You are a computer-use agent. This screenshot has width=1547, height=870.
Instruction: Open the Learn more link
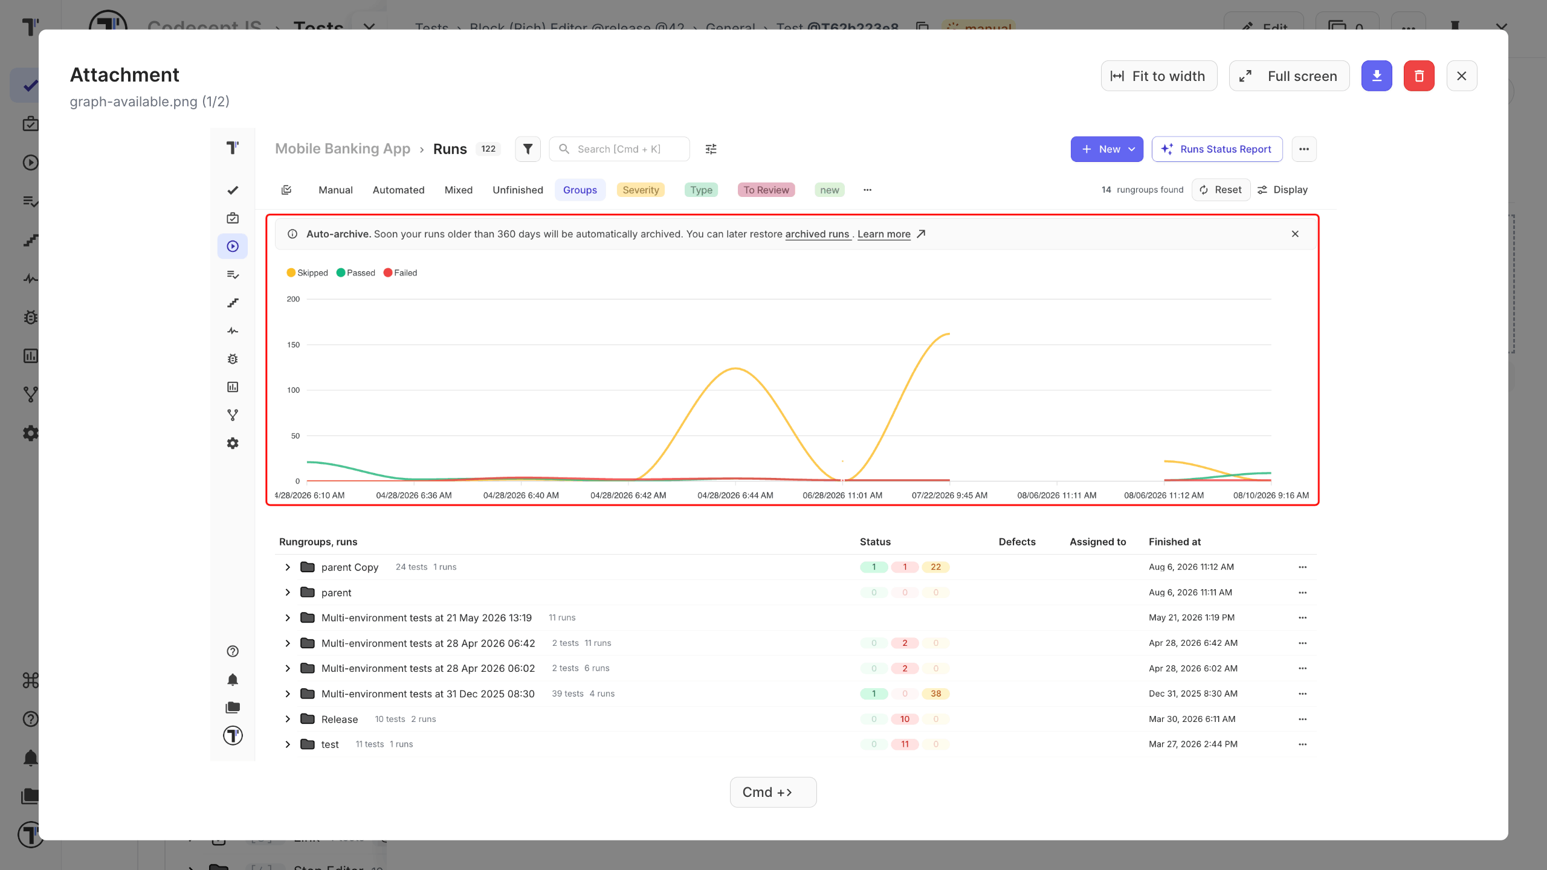tap(884, 234)
